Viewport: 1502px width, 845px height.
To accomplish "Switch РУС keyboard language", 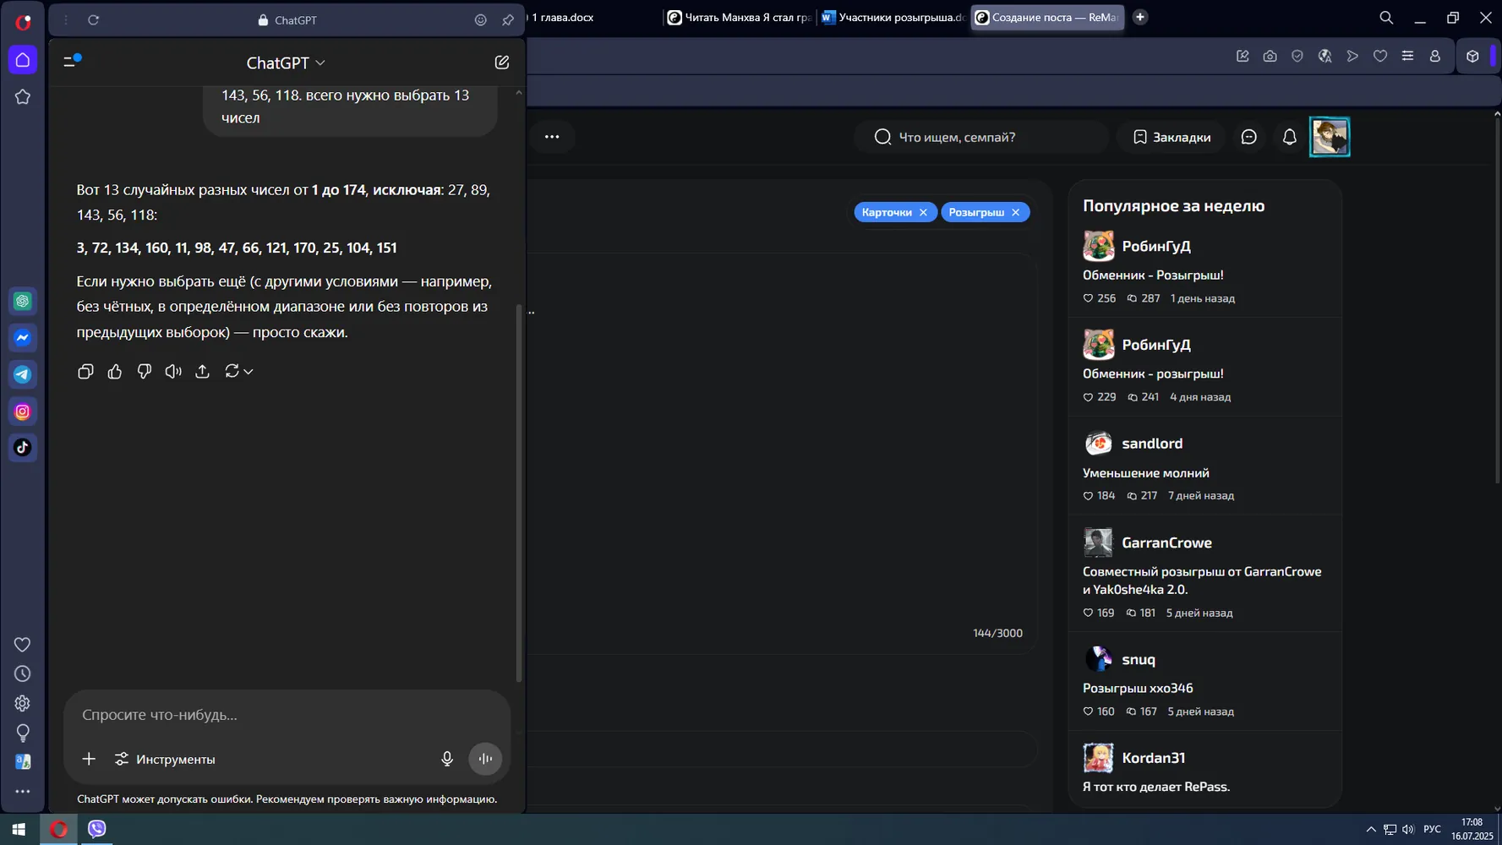I will (1432, 830).
